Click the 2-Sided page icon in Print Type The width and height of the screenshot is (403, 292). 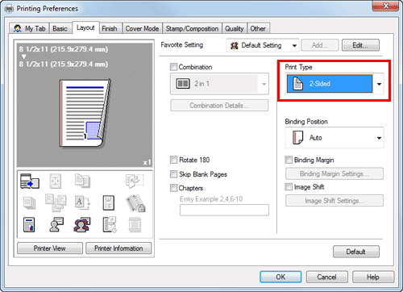point(297,84)
